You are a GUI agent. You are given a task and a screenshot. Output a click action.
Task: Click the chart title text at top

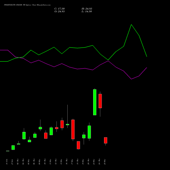coord(27,5)
